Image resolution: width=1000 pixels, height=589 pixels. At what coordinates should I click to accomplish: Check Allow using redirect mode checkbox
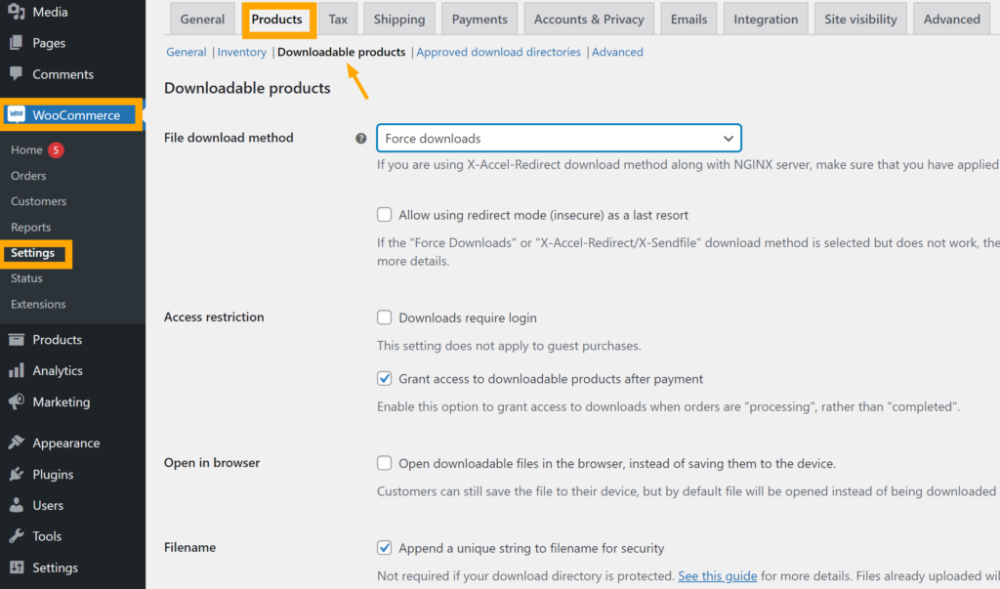coord(385,215)
